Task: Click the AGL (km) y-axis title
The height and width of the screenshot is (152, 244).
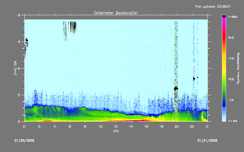Action: tap(15, 68)
